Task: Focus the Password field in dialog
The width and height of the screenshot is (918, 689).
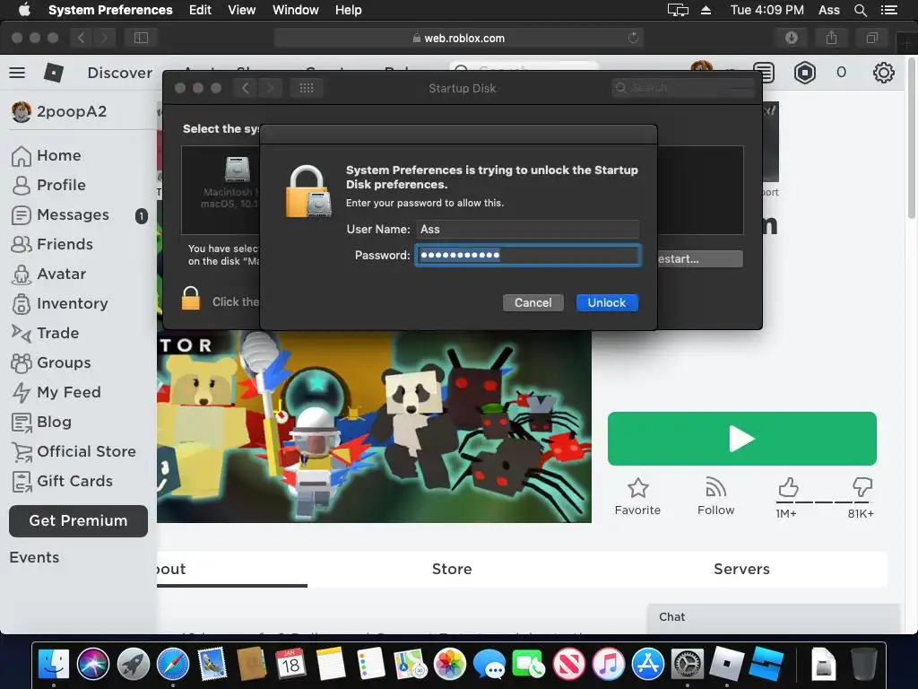Action: coord(527,255)
